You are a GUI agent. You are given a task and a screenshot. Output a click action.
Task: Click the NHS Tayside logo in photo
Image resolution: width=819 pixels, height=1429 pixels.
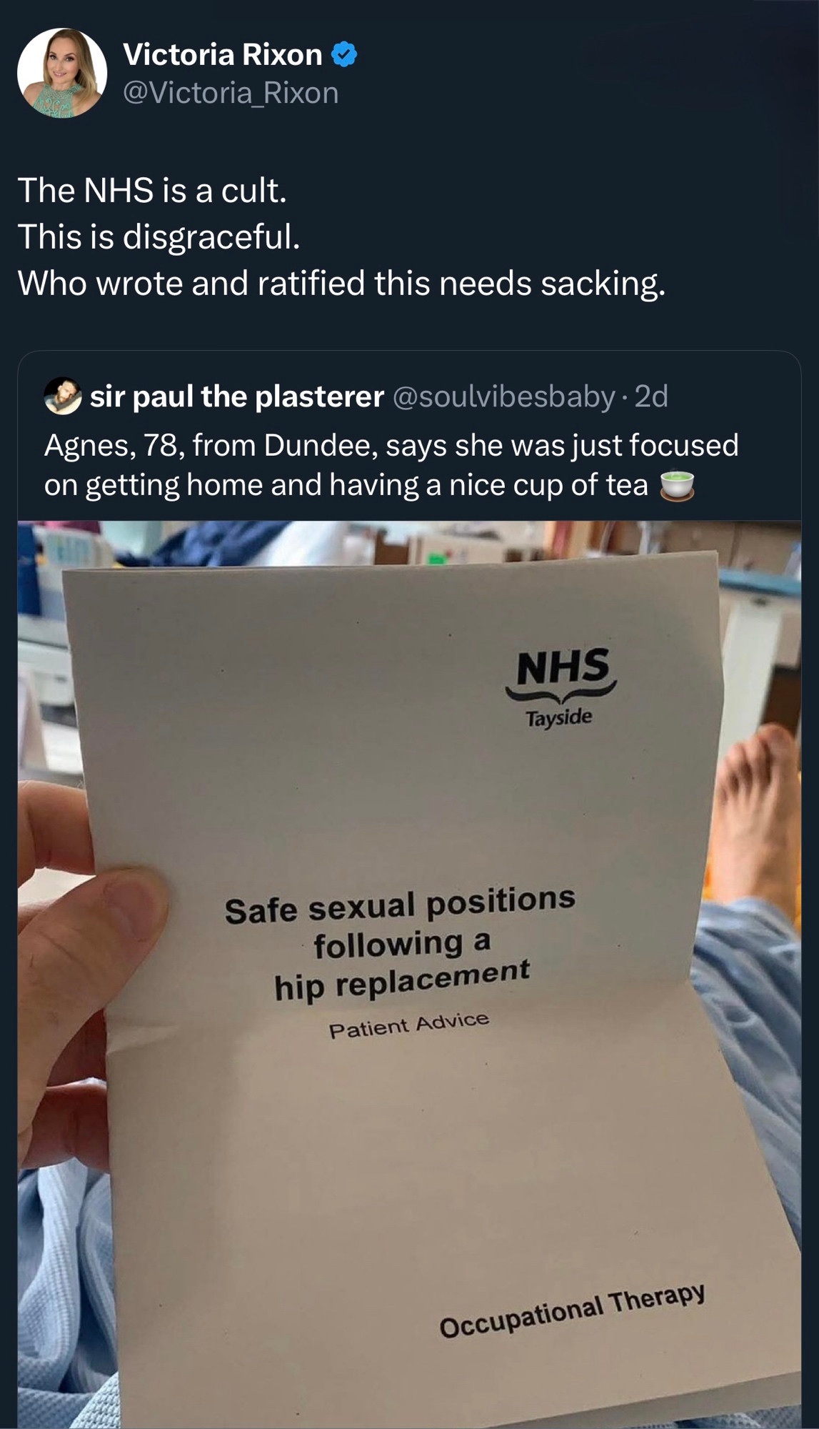[x=561, y=687]
